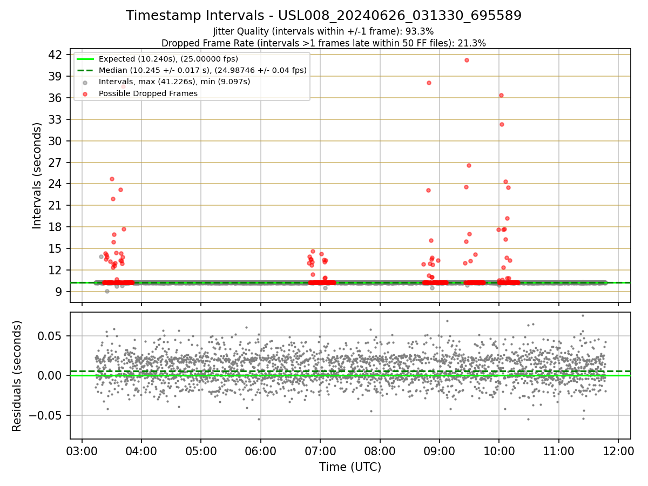Click the 33 tick on the intervals axis
Image resolution: width=648 pixels, height=486 pixels.
55,119
